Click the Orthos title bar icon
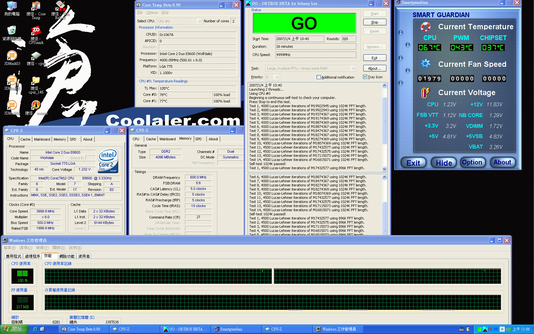Image resolution: width=534 pixels, height=334 pixels. tap(248, 3)
